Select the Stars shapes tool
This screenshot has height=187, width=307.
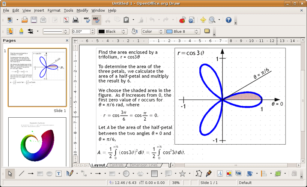coord(182,174)
